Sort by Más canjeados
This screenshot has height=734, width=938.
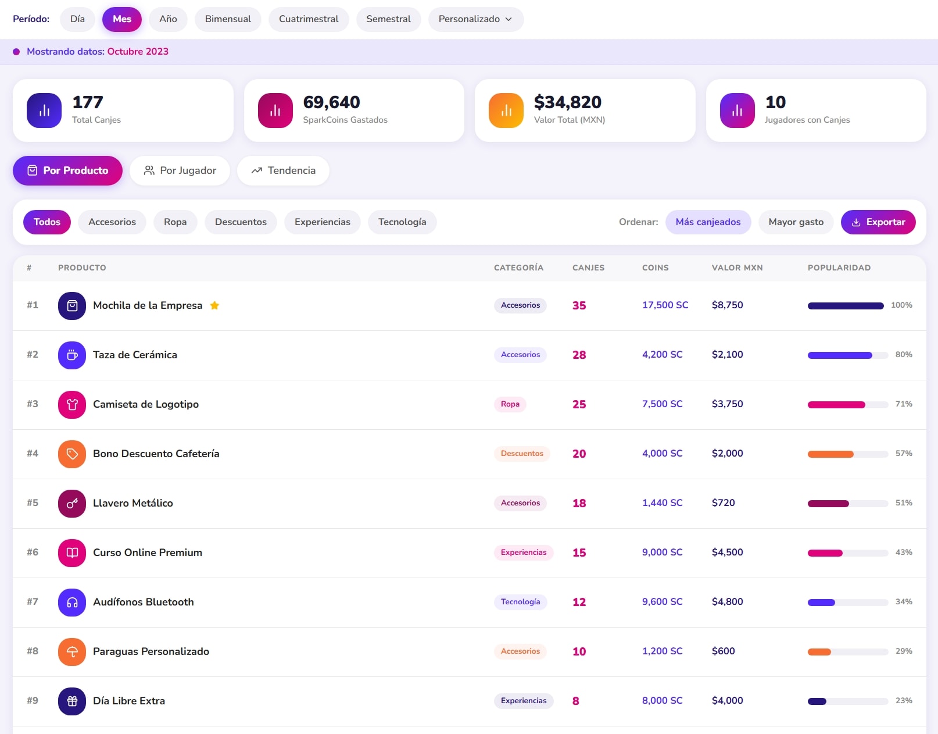708,222
